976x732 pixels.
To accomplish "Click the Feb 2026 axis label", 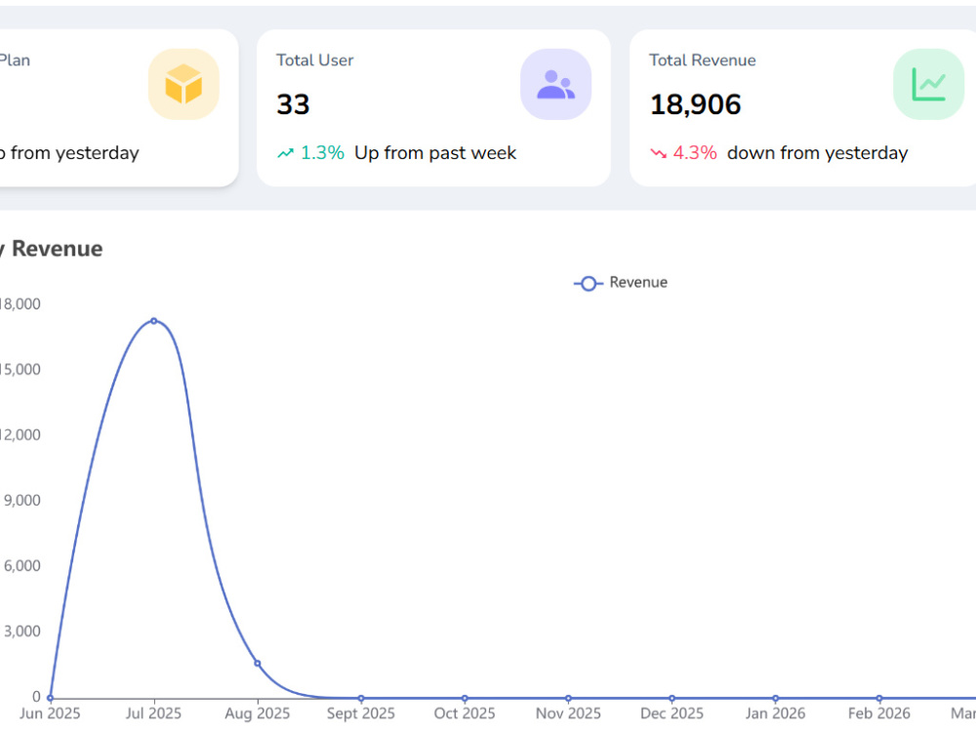I will (879, 713).
